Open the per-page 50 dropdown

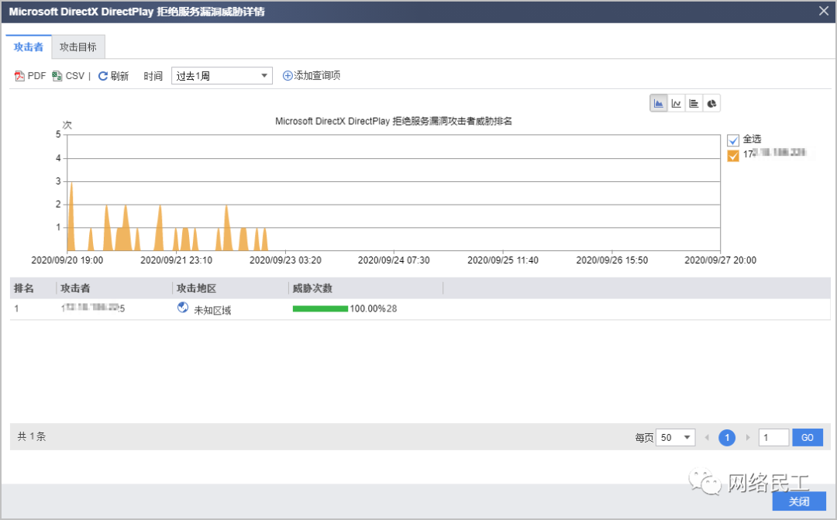click(675, 438)
